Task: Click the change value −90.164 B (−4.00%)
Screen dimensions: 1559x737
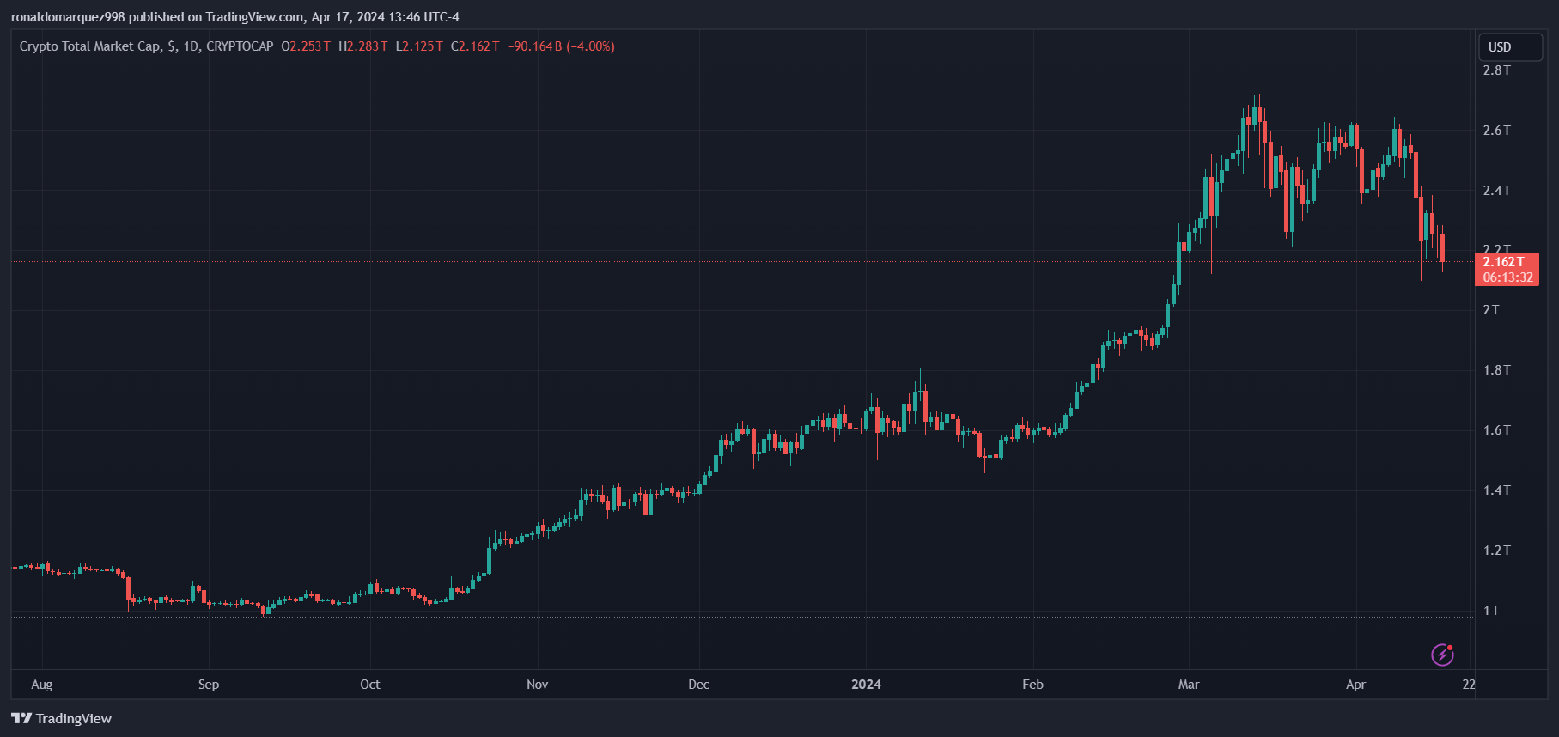Action: pos(561,46)
